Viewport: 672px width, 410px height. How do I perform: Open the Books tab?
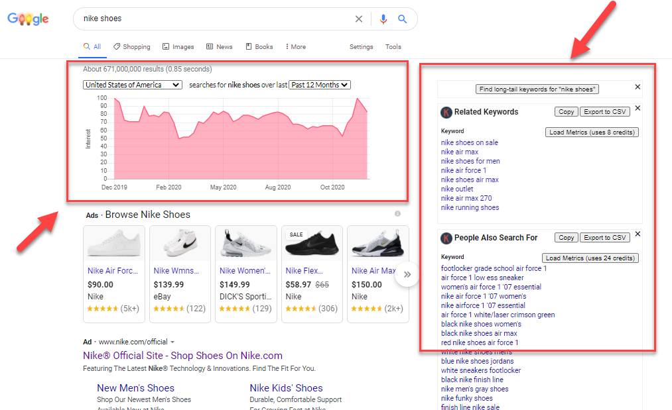click(259, 46)
